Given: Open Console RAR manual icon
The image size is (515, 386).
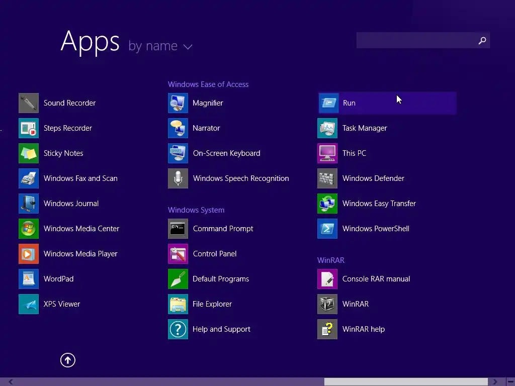Looking at the screenshot, I should tap(327, 279).
